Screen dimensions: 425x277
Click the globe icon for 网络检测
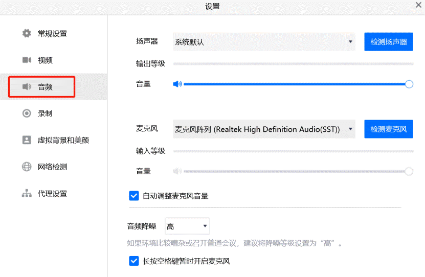[27, 167]
